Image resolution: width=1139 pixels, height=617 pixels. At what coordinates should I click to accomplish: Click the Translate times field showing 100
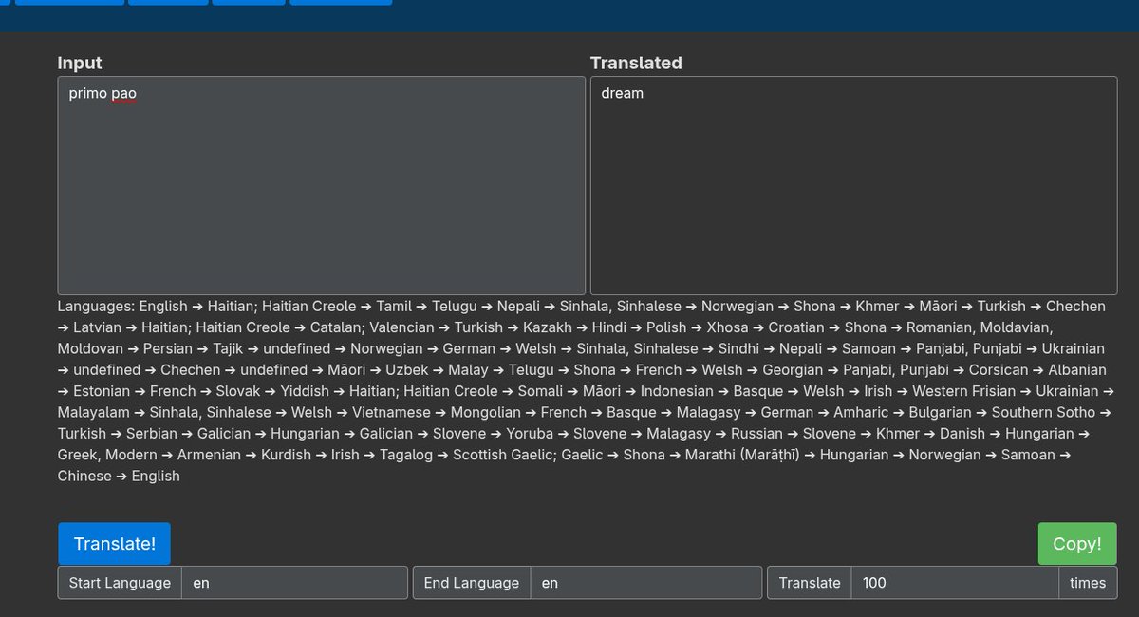(955, 583)
